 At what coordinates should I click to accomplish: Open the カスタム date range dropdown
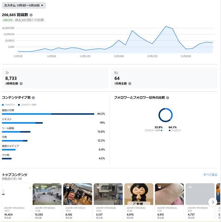click(24, 5)
